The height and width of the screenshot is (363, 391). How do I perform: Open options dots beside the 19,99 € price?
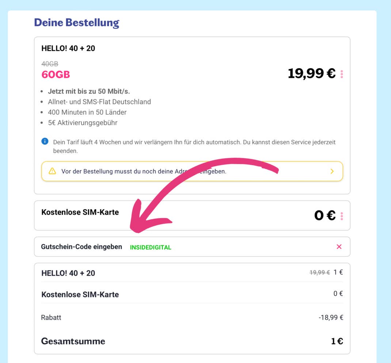342,74
